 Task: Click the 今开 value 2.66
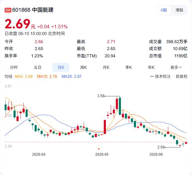pyautogui.click(x=39, y=42)
